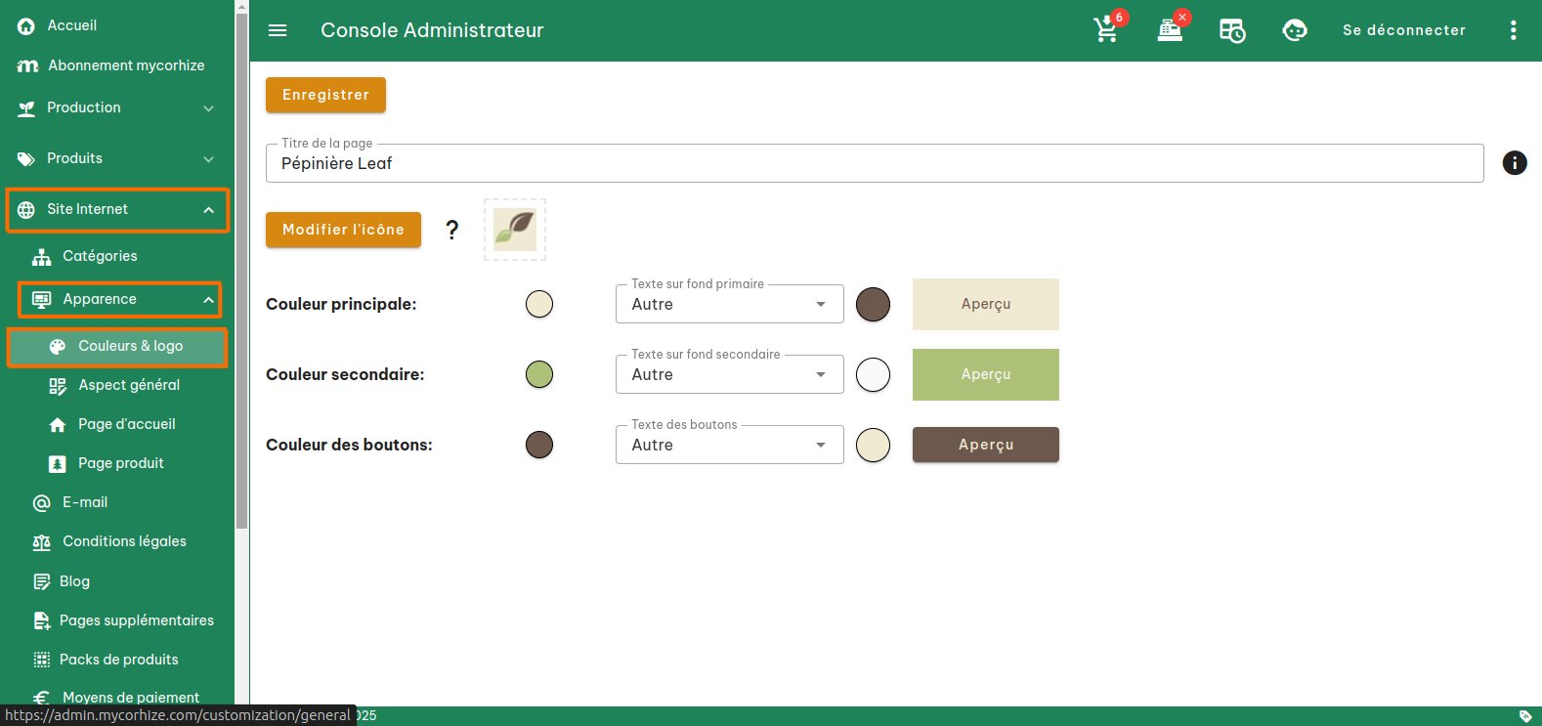This screenshot has height=726, width=1542.
Task: Open 'Texte sur fond secondaire' dropdown
Action: click(729, 374)
